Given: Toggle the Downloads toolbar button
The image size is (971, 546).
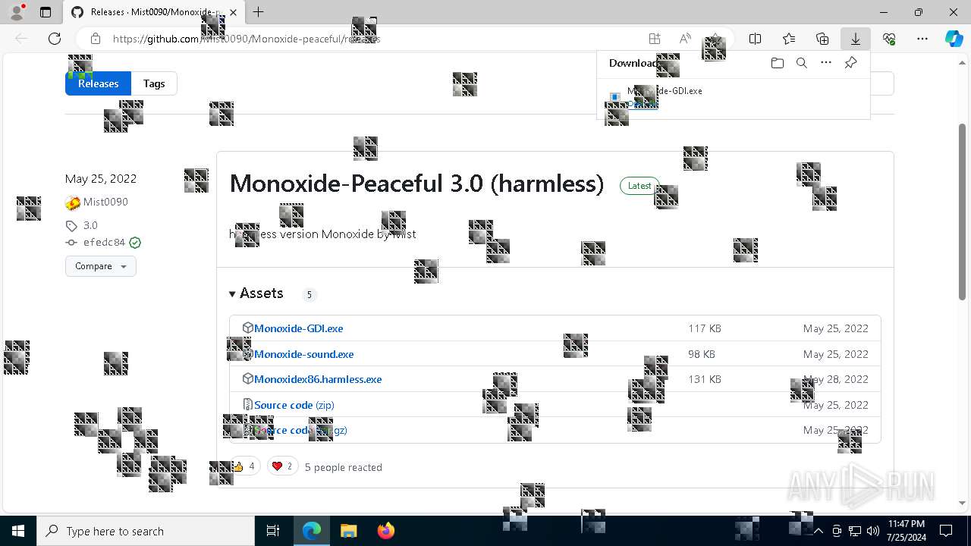Looking at the screenshot, I should [856, 39].
